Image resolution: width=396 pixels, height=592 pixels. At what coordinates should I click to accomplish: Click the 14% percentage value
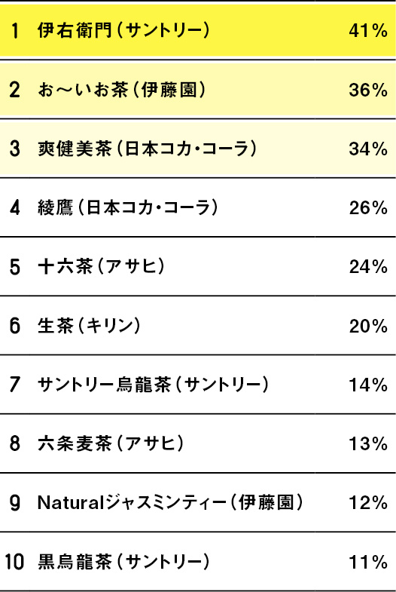[368, 385]
